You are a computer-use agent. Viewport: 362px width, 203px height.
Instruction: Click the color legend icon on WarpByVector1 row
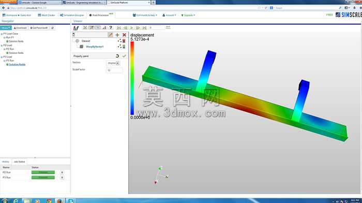pyautogui.click(x=124, y=47)
